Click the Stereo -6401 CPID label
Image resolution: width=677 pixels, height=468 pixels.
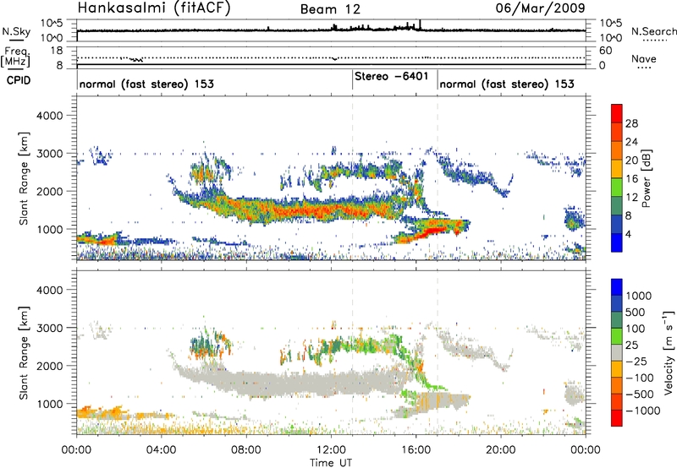pos(391,76)
